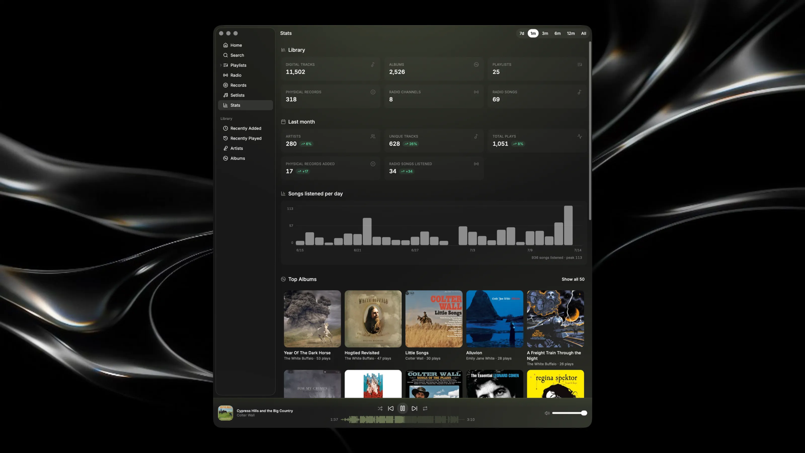This screenshot has width=805, height=453.
Task: Click Colter Wall artist name in player
Action: click(x=246, y=416)
